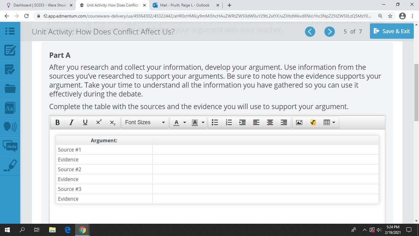Center align the text
Viewport: 419px width, 236px height.
[x=270, y=122]
